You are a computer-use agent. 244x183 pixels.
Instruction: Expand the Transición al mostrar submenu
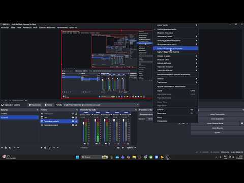click(176, 67)
